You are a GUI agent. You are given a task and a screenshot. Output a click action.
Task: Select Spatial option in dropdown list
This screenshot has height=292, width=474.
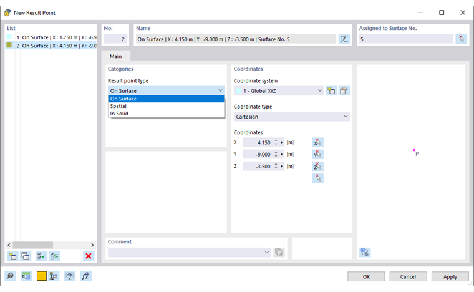pos(167,106)
